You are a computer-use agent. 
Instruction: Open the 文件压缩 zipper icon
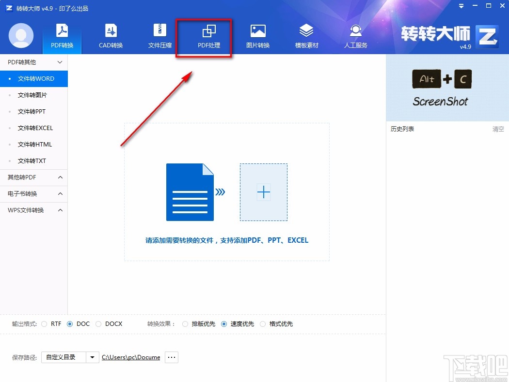[159, 30]
